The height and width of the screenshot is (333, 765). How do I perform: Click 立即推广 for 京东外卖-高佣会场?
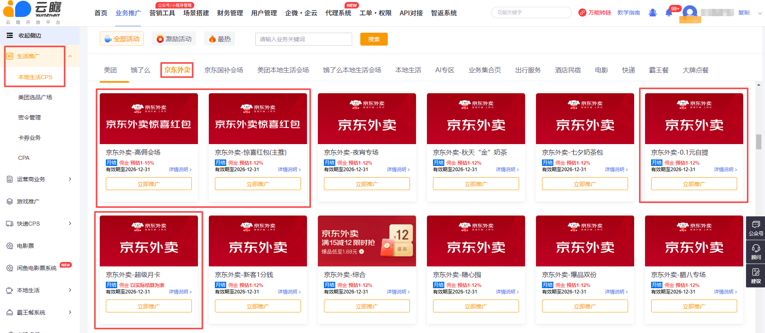[149, 184]
